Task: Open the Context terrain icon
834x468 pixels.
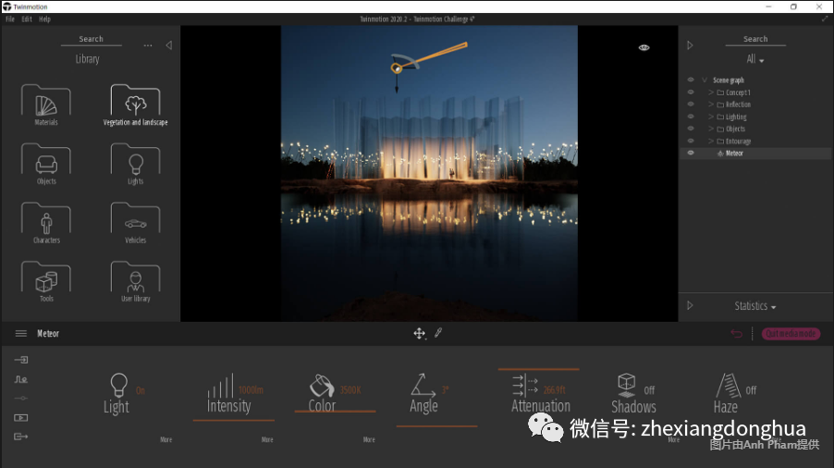Action: [20, 379]
